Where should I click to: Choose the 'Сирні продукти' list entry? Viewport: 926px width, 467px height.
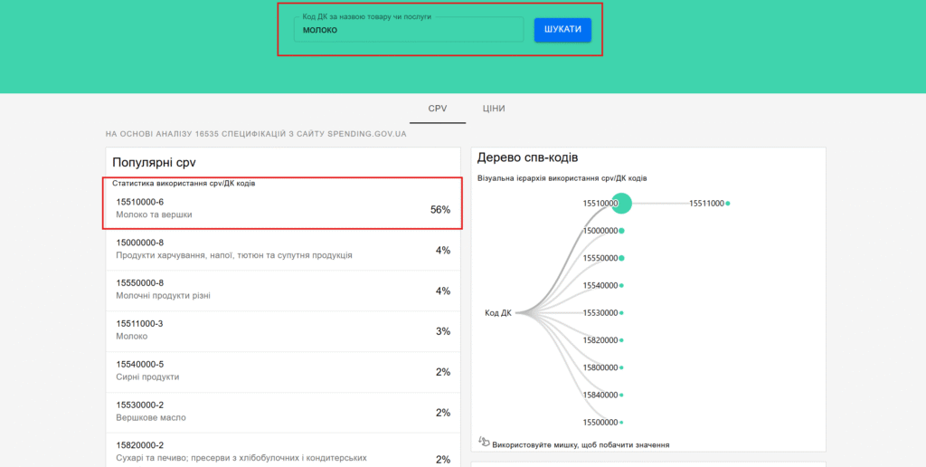pyautogui.click(x=283, y=371)
